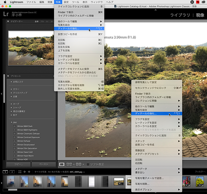This screenshot has width=207, height=194.
Task: Expand the クリエイティブ preset group
Action: (11, 93)
